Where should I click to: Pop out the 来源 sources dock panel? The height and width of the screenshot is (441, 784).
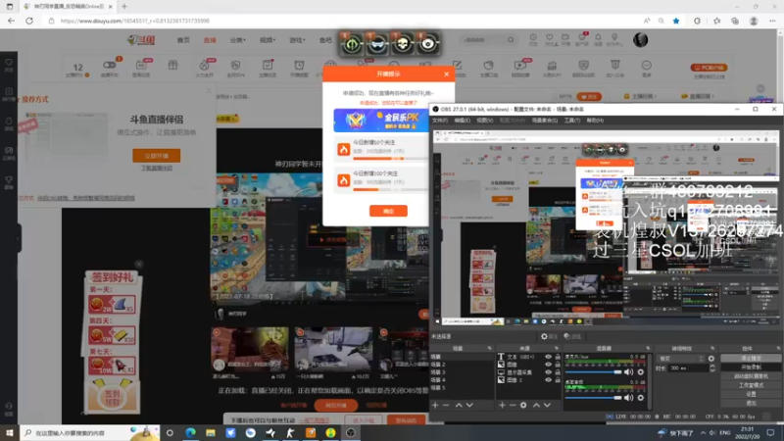tap(556, 348)
